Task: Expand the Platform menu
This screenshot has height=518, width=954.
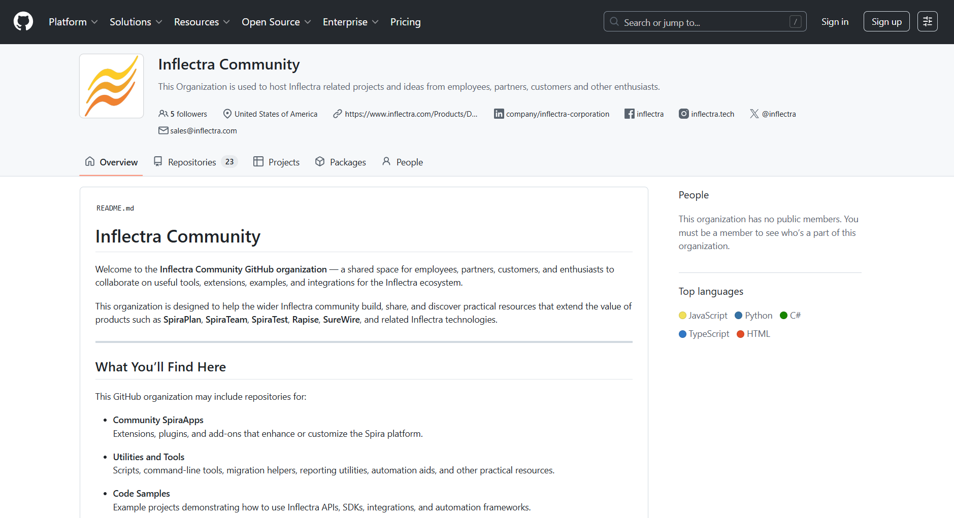Action: [x=73, y=22]
